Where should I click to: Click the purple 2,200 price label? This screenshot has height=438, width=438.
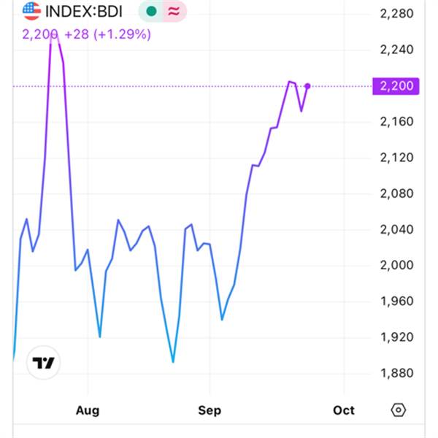pos(396,86)
